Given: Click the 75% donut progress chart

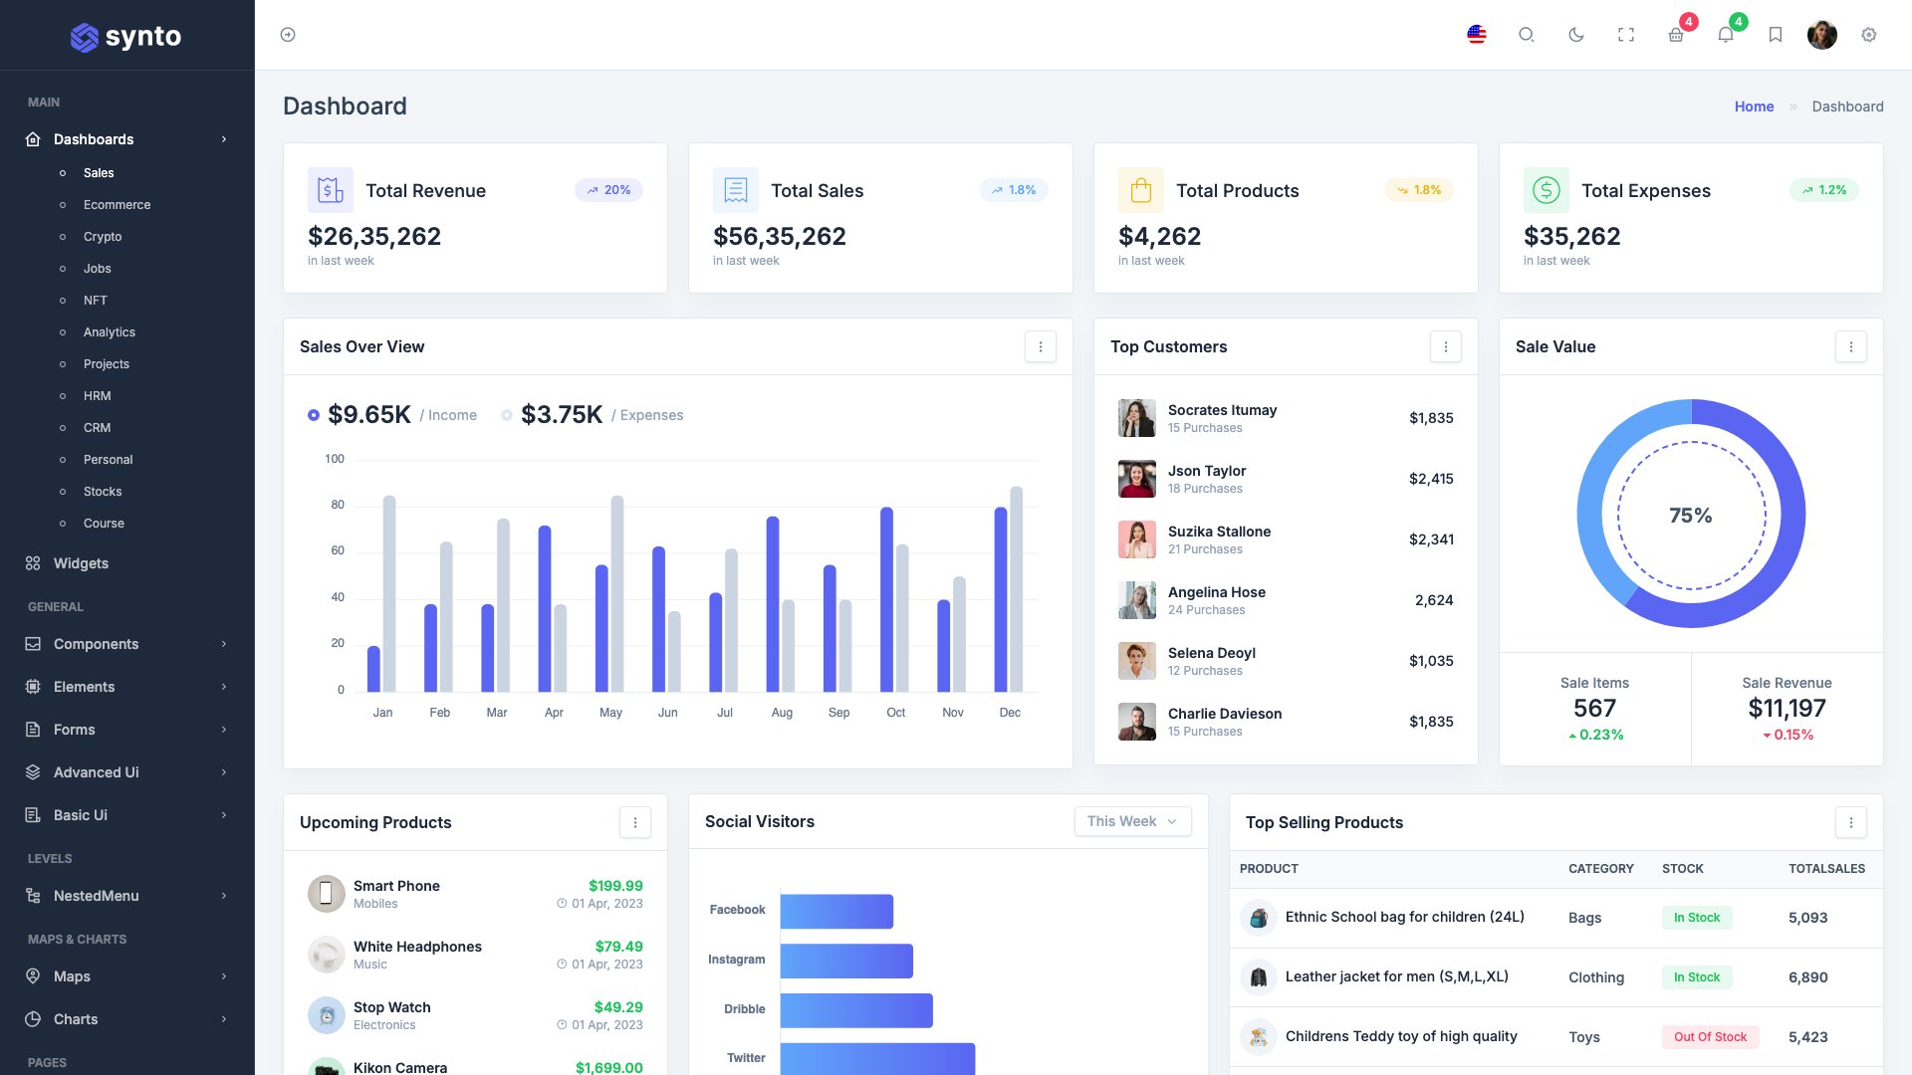Looking at the screenshot, I should (1690, 515).
